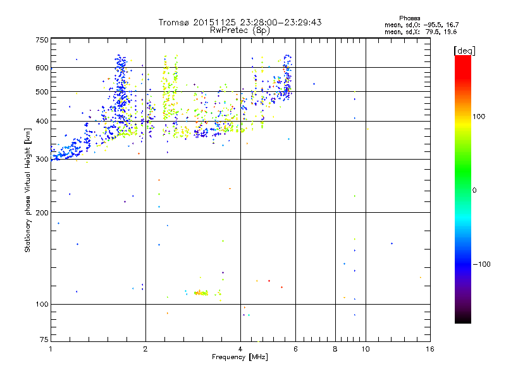Click the 'mean, sd,X: 79.5, 19.6' line
The image size is (506, 380).
point(421,32)
